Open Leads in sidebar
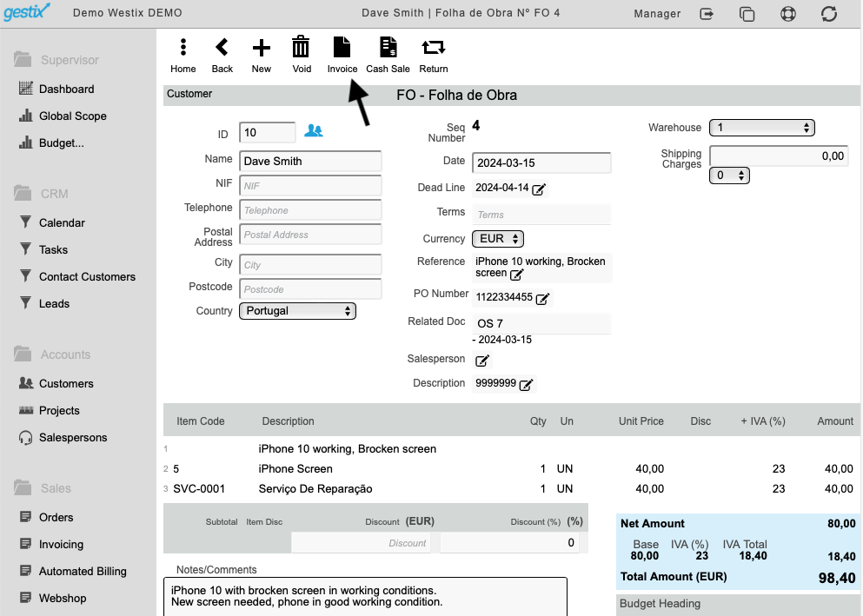This screenshot has width=863, height=616. click(44, 303)
